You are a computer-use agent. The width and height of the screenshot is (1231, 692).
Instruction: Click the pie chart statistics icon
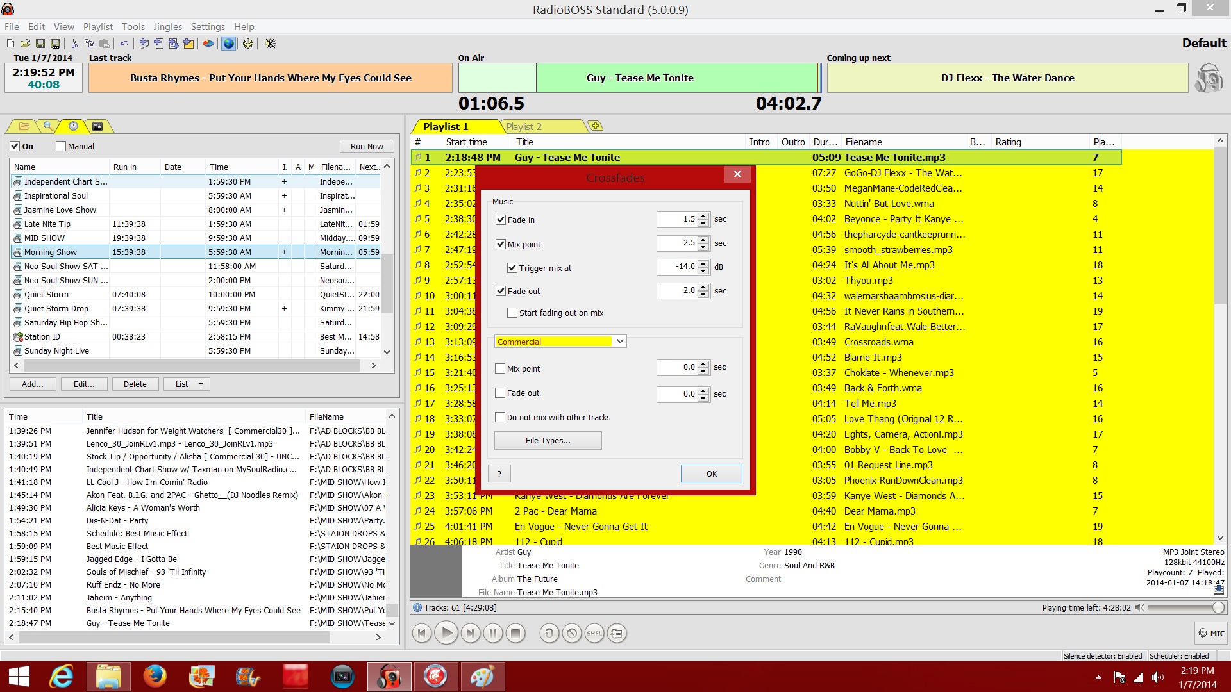(x=208, y=44)
